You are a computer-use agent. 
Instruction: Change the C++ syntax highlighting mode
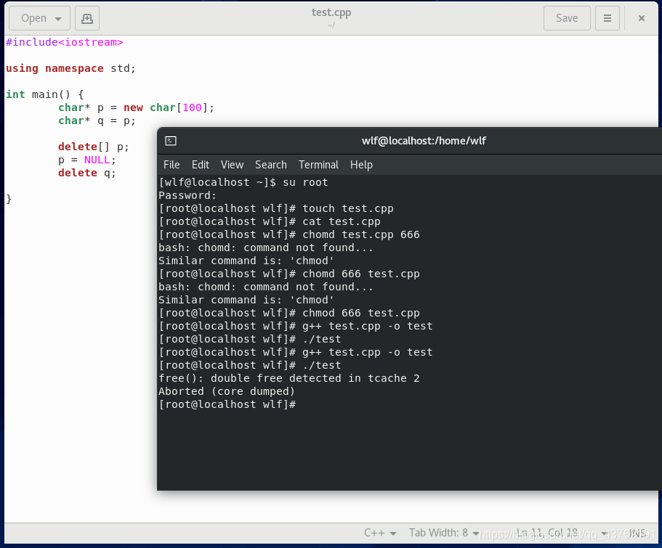[x=380, y=533]
